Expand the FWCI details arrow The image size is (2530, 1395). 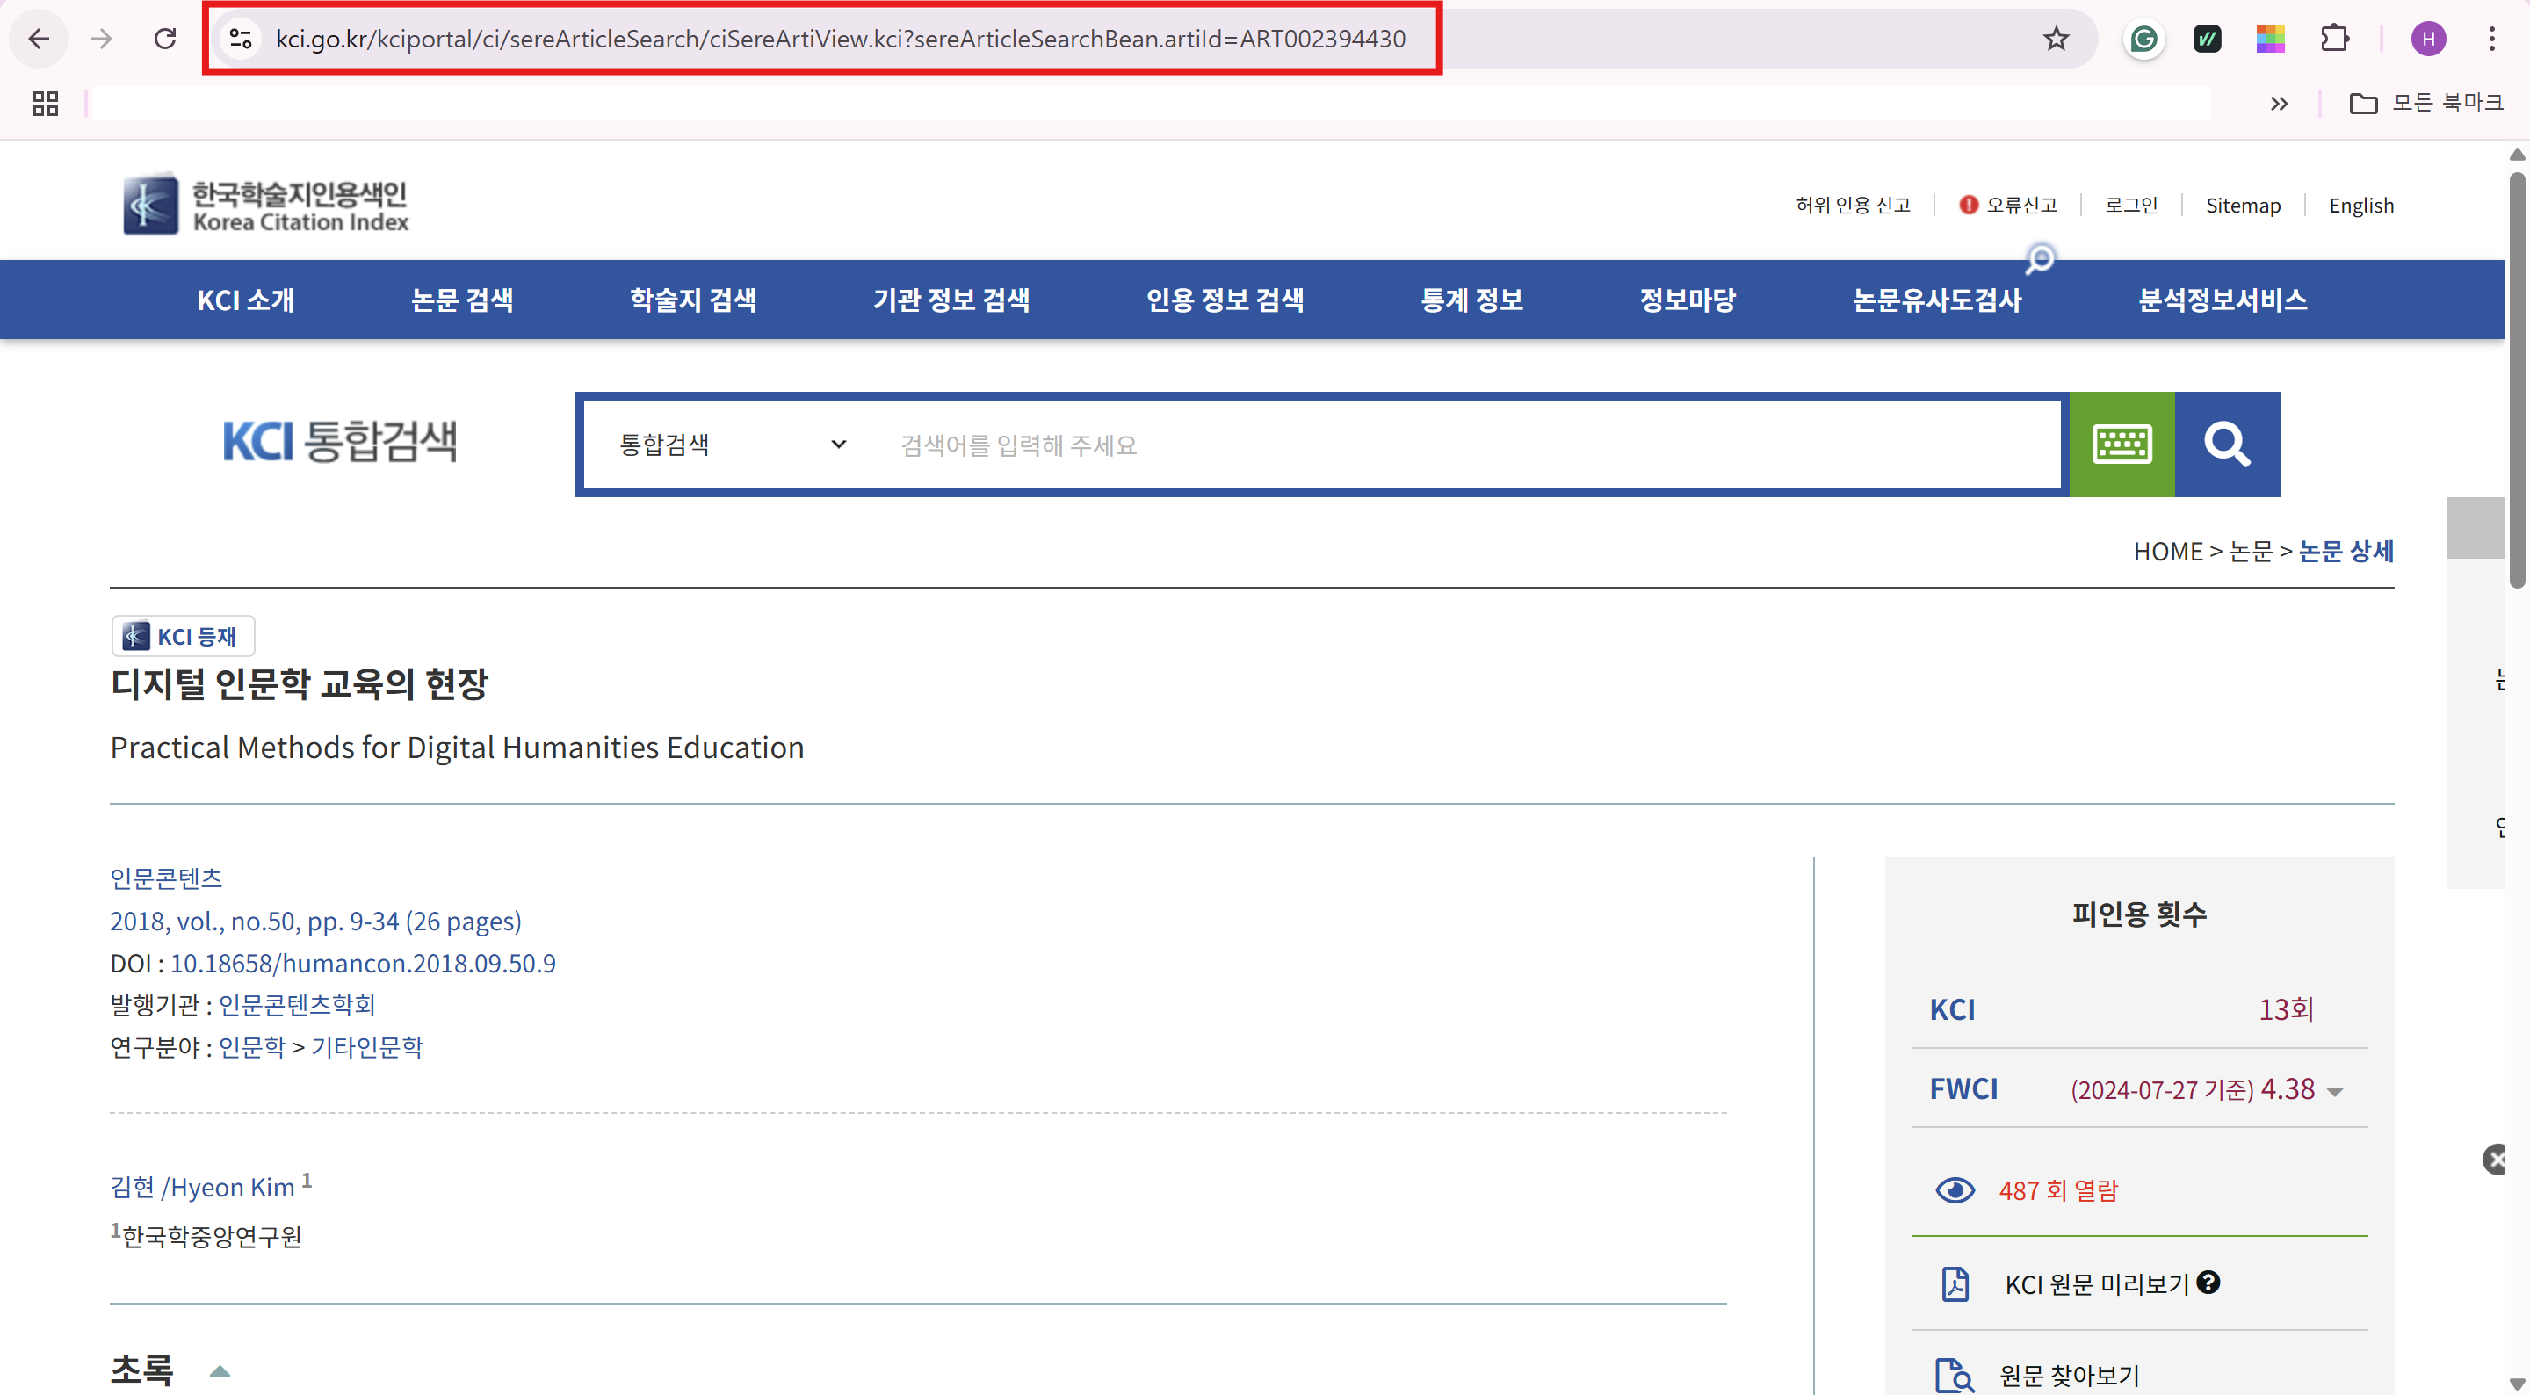[x=2336, y=1091]
